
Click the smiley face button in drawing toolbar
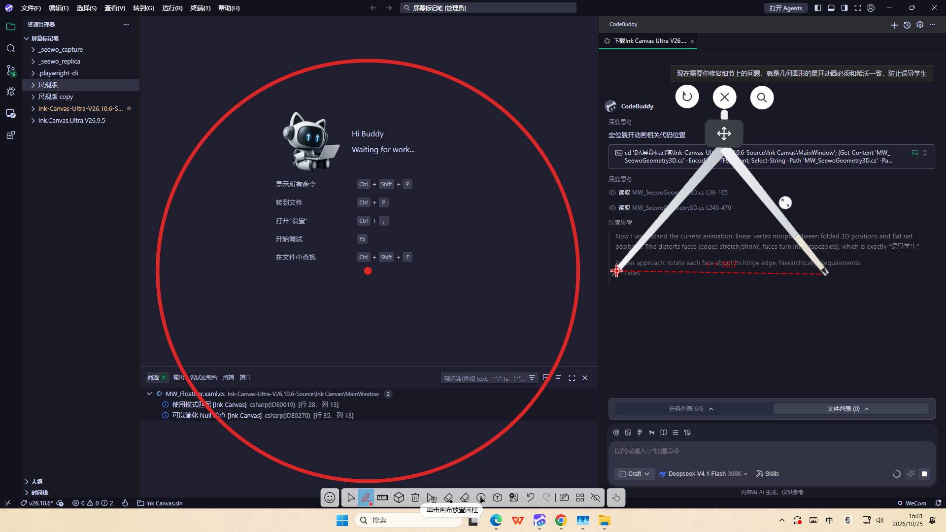tap(330, 498)
